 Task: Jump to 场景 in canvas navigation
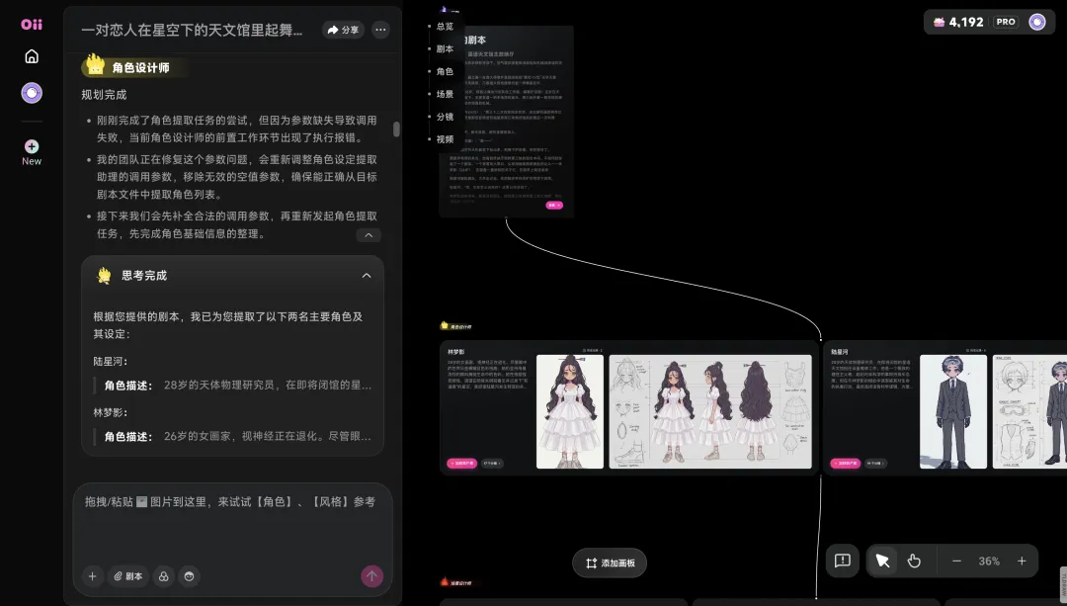coord(445,94)
